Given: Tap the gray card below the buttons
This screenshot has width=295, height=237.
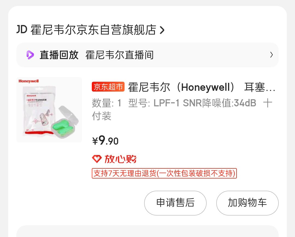Looking at the screenshot, I should 147,231.
